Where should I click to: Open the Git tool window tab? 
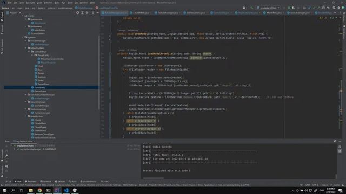9,182
